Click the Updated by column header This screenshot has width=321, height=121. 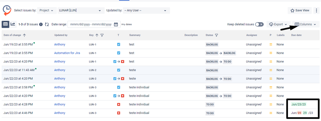click(61, 35)
